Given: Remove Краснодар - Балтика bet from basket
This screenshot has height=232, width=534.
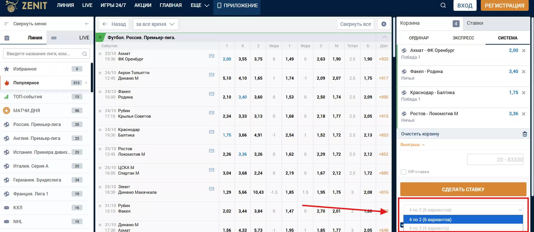Looking at the screenshot, I should click(524, 93).
